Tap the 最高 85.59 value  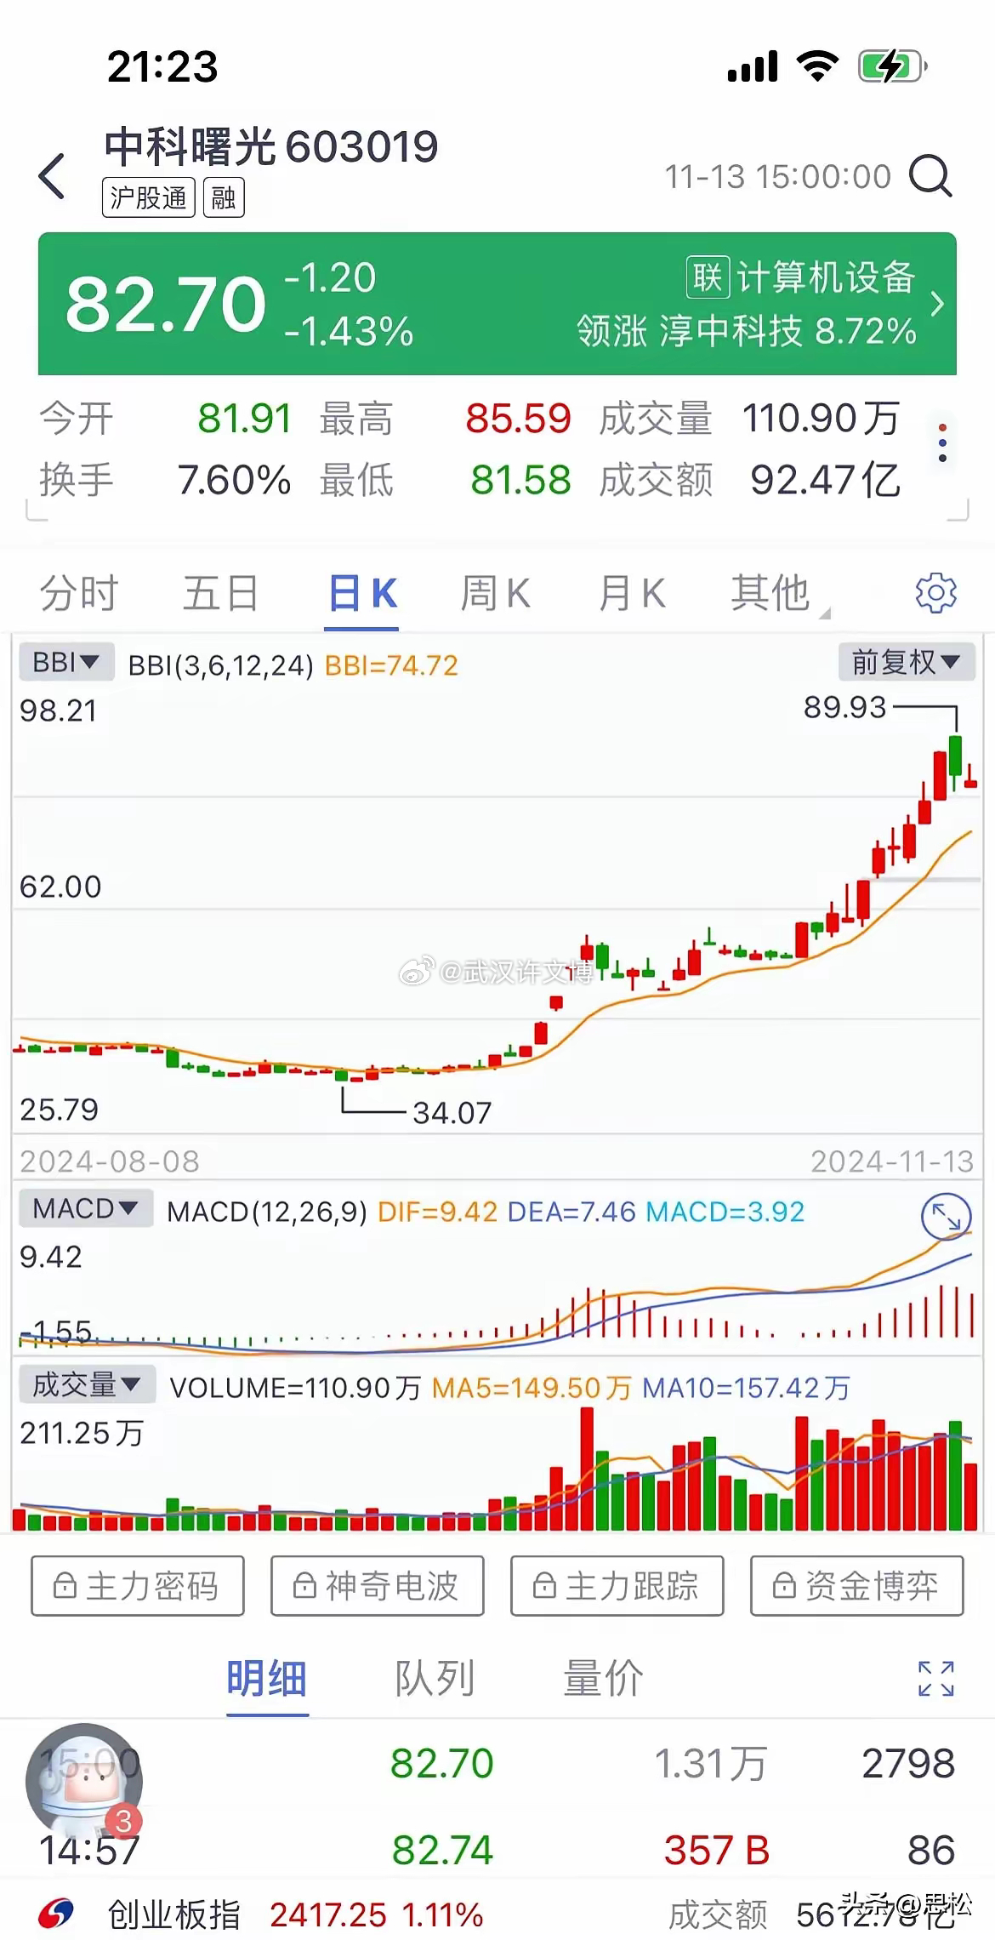coord(518,419)
